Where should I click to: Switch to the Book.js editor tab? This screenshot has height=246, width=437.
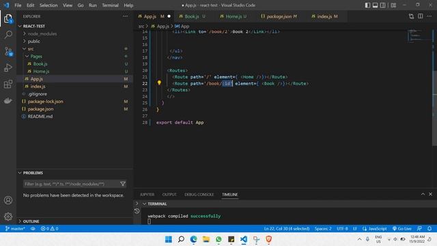coord(193,16)
